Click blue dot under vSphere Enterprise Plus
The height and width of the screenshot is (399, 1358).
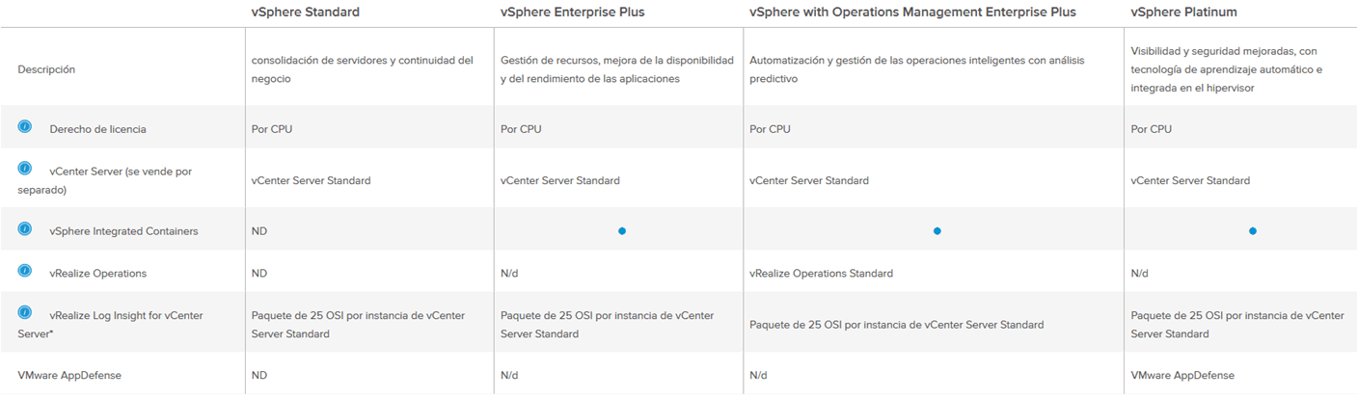[622, 231]
